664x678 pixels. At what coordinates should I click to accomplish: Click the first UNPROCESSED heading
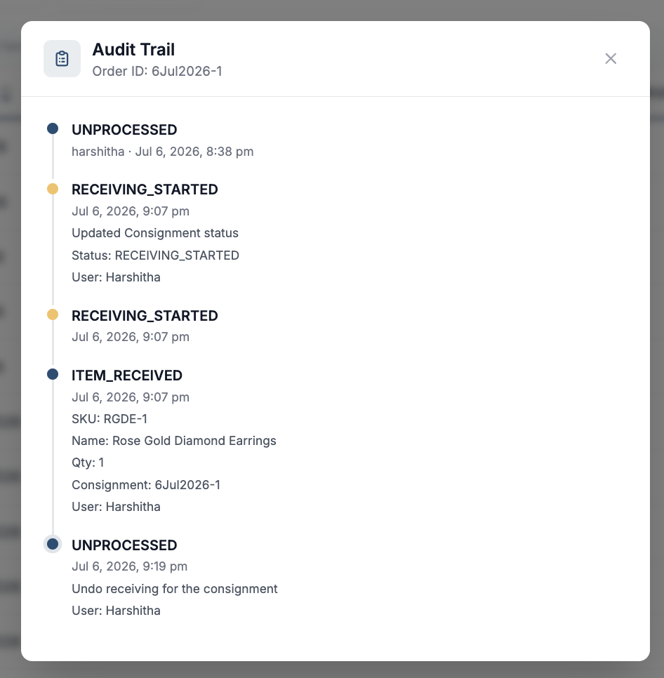pos(124,130)
